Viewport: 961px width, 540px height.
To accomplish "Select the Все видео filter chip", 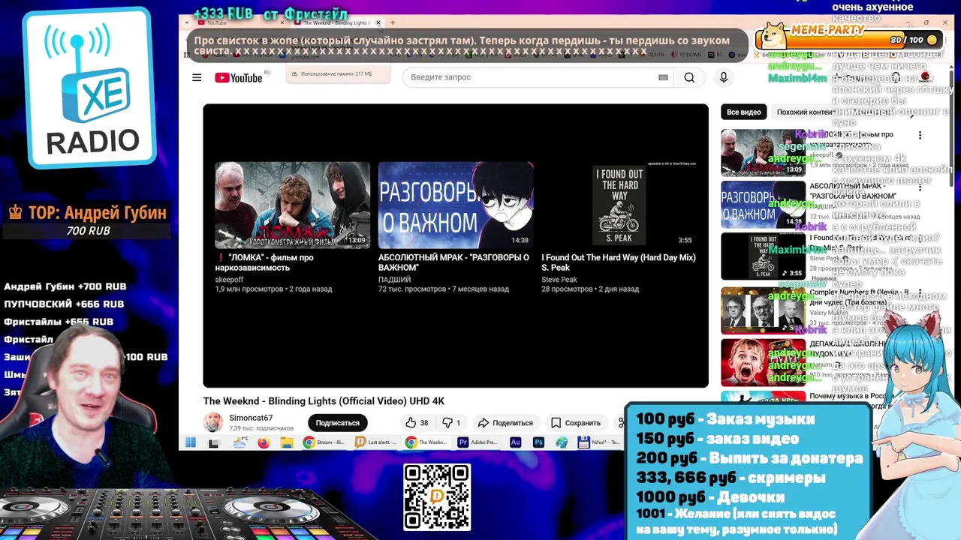I will tap(744, 112).
